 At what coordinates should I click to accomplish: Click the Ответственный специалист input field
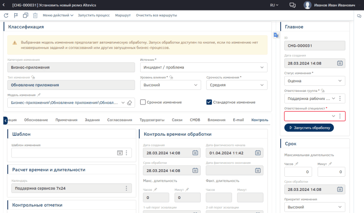(308, 116)
